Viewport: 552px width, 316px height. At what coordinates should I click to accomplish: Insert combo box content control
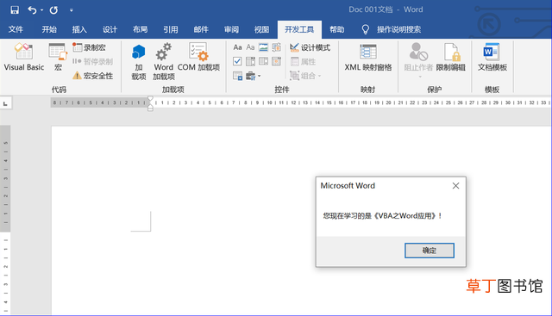click(250, 61)
